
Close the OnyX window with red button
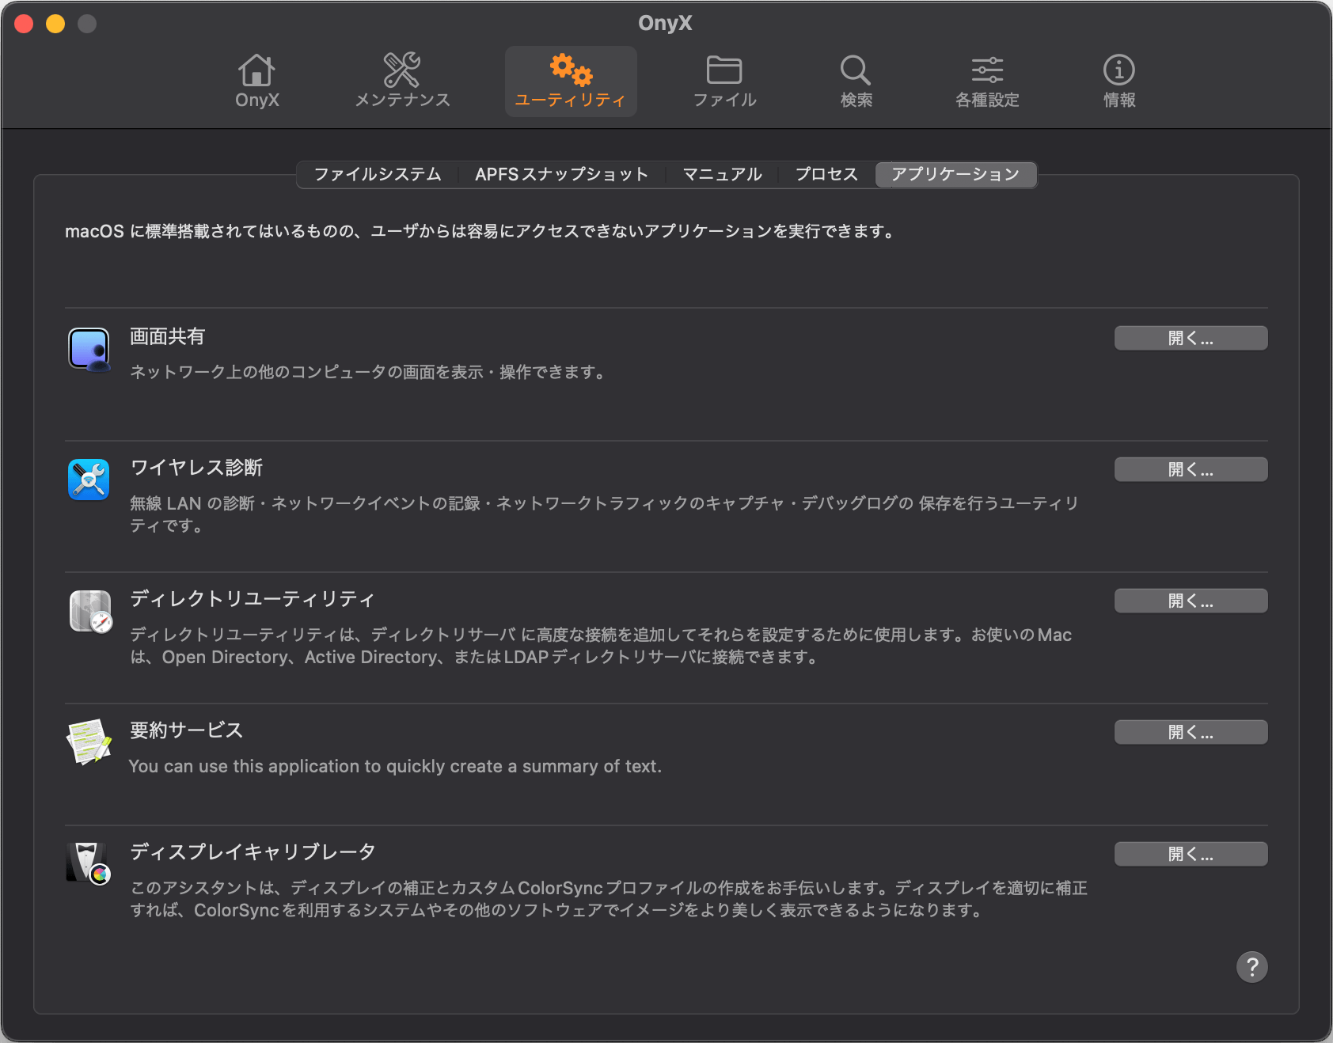[x=24, y=24]
